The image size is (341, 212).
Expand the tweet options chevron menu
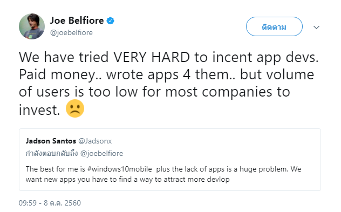(316, 27)
